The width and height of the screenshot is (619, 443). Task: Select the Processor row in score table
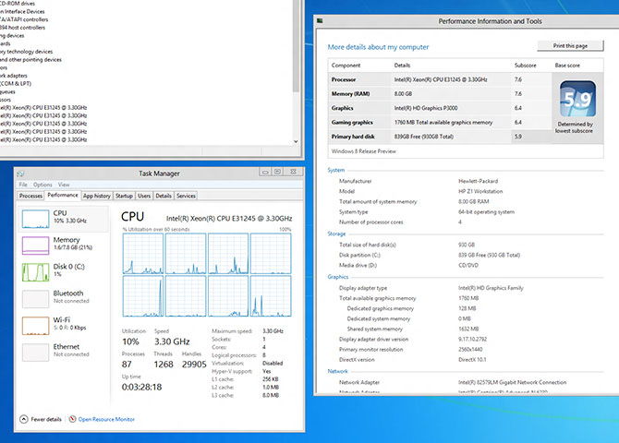[440, 79]
